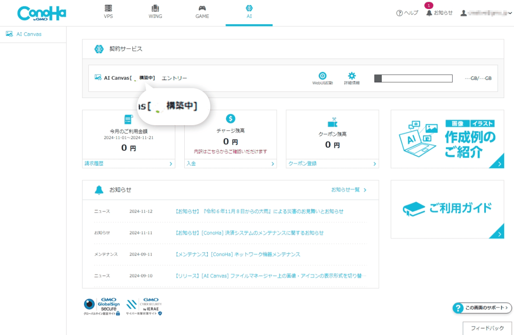This screenshot has height=335, width=514.
Task: Click the storage usage progress bar
Action: click(413, 78)
